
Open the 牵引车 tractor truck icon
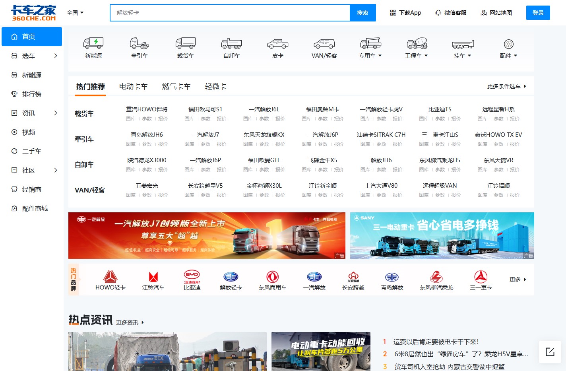click(x=140, y=43)
